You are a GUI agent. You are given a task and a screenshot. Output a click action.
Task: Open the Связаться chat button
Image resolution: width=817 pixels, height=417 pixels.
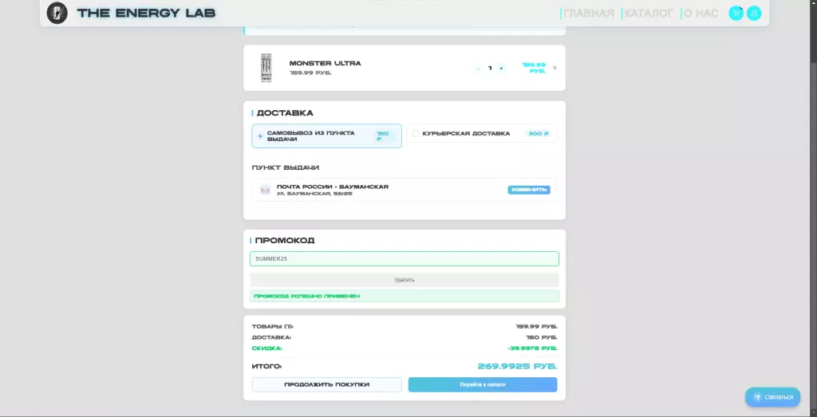point(772,397)
